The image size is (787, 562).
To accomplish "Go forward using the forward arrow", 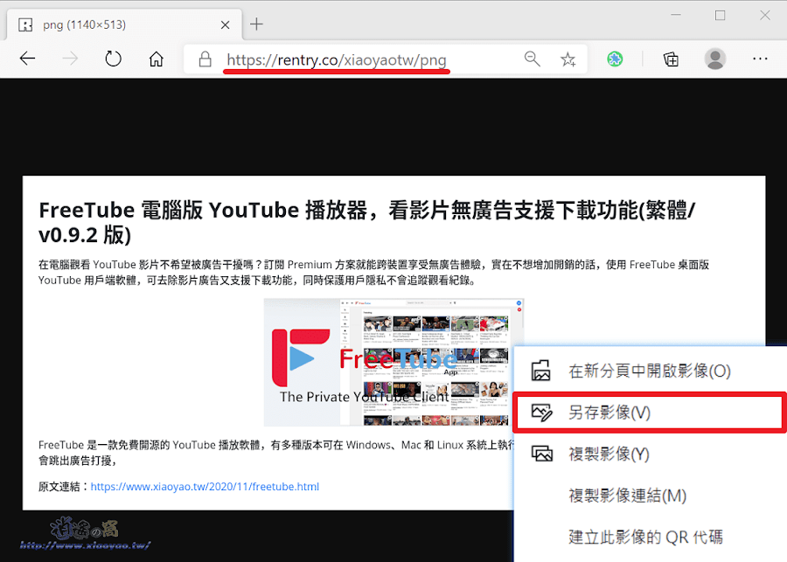I will [x=69, y=59].
